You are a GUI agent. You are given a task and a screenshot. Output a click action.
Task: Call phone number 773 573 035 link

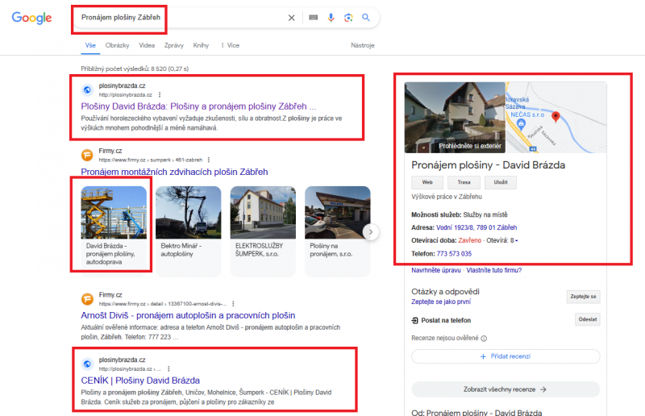[x=454, y=254]
